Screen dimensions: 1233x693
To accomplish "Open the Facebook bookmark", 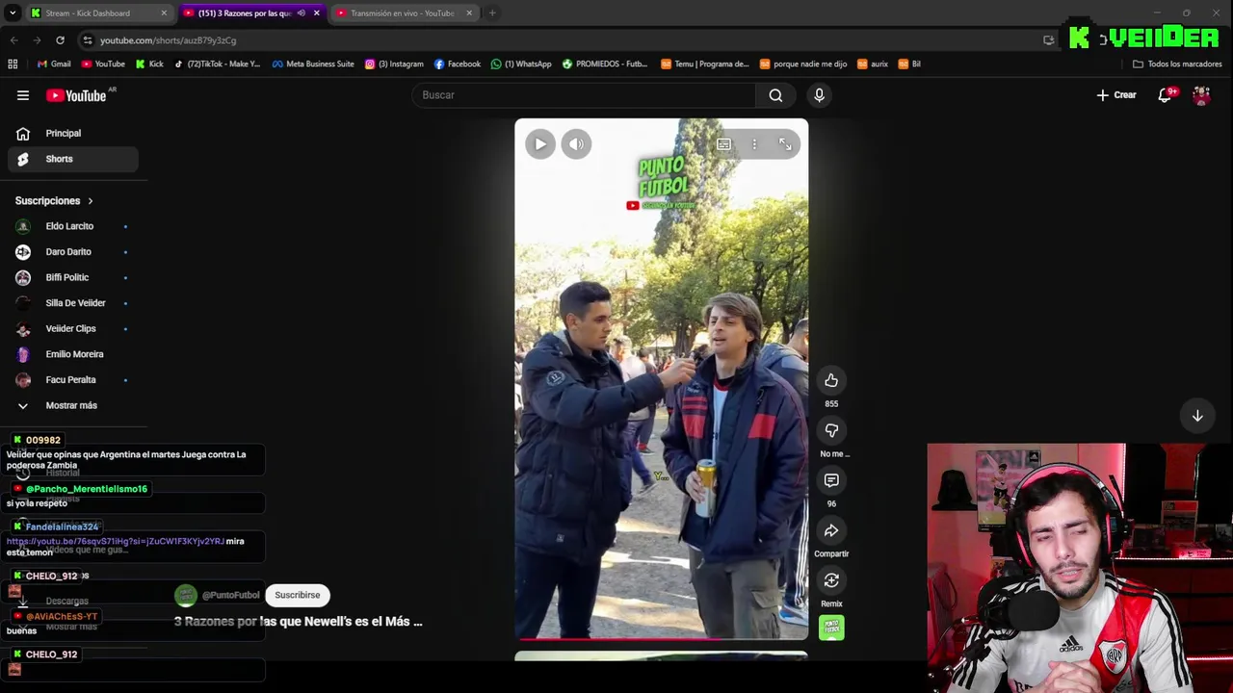I will tap(458, 64).
